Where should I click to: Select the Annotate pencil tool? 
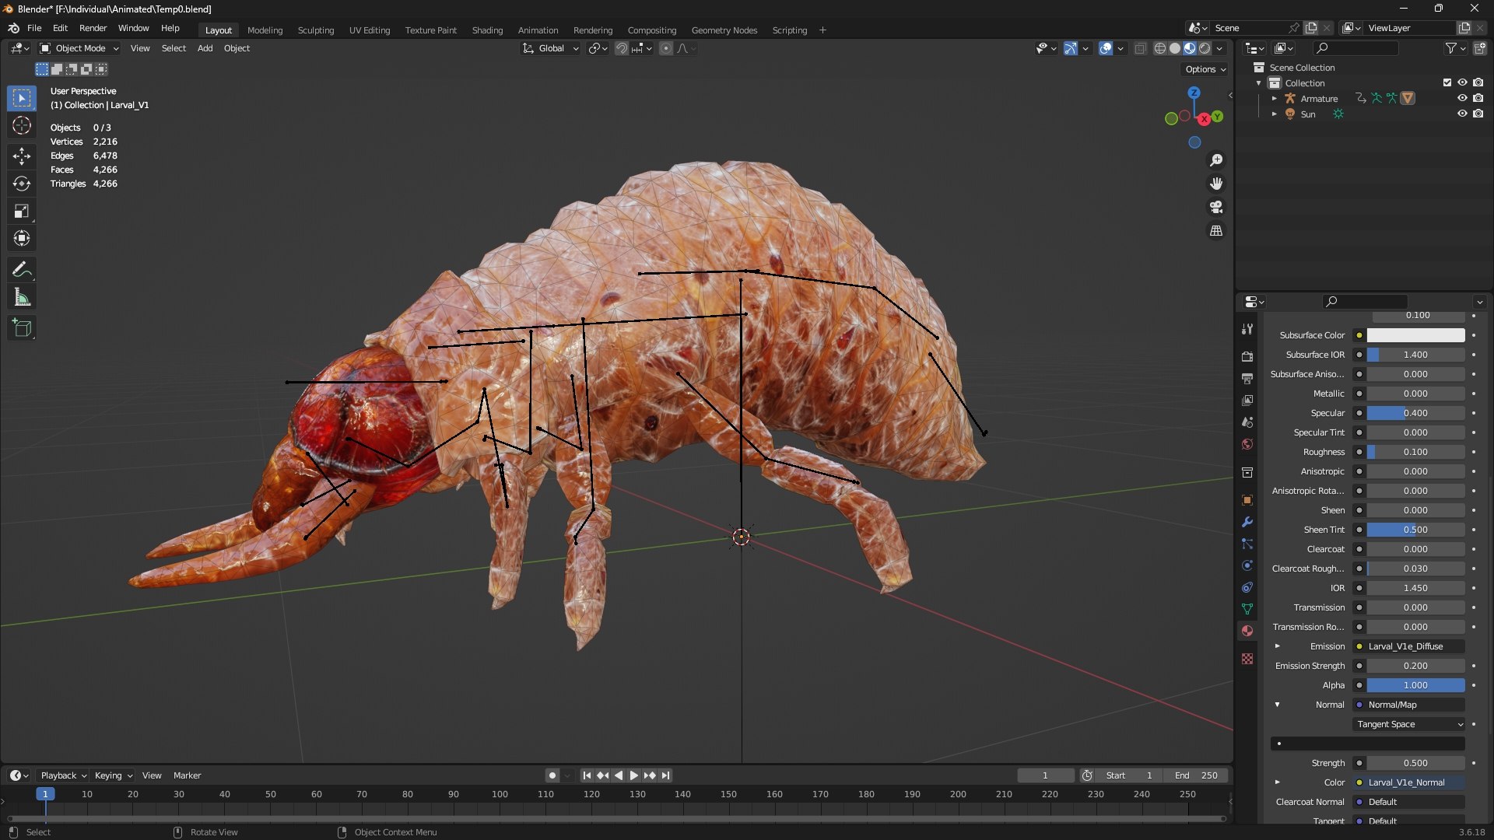22,270
